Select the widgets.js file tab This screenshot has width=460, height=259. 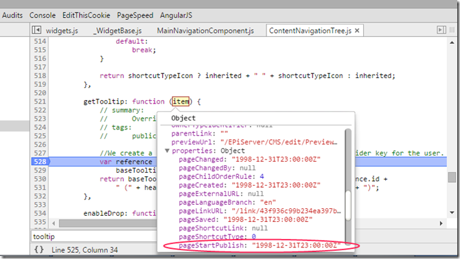pyautogui.click(x=62, y=31)
